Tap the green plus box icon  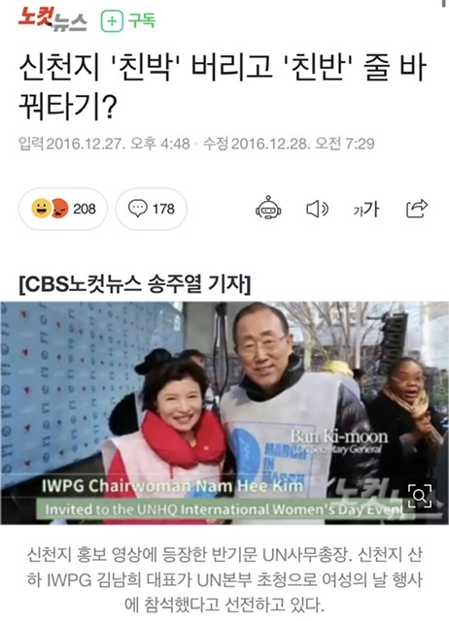tap(112, 21)
